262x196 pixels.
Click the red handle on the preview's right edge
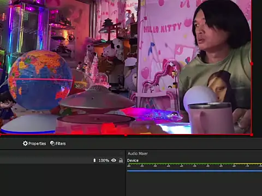[x=252, y=64]
